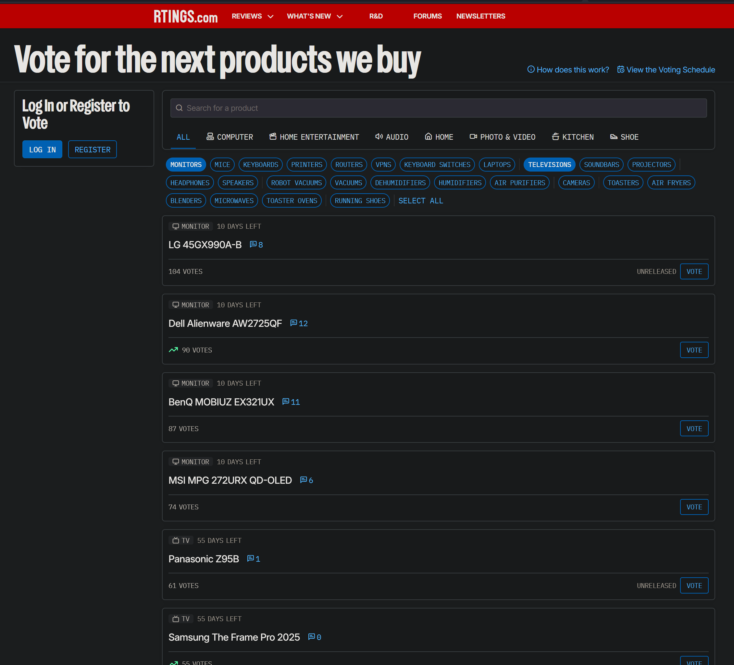Viewport: 734px width, 665px height.
Task: Click the calendar icon beside Voting Schedule
Action: tap(621, 69)
